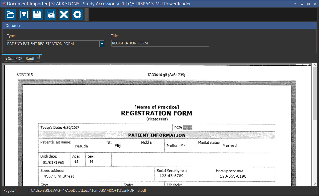Screen dimensions: 319x196
Task: Click the REGISTRATION FORM heading in the preview
Action: (157, 113)
